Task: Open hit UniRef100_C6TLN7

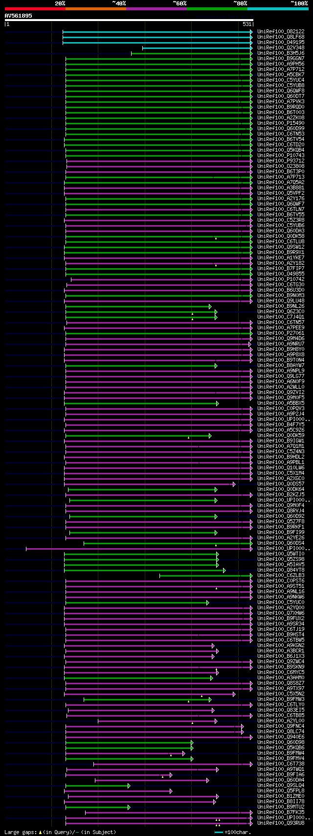Action: click(x=281, y=209)
